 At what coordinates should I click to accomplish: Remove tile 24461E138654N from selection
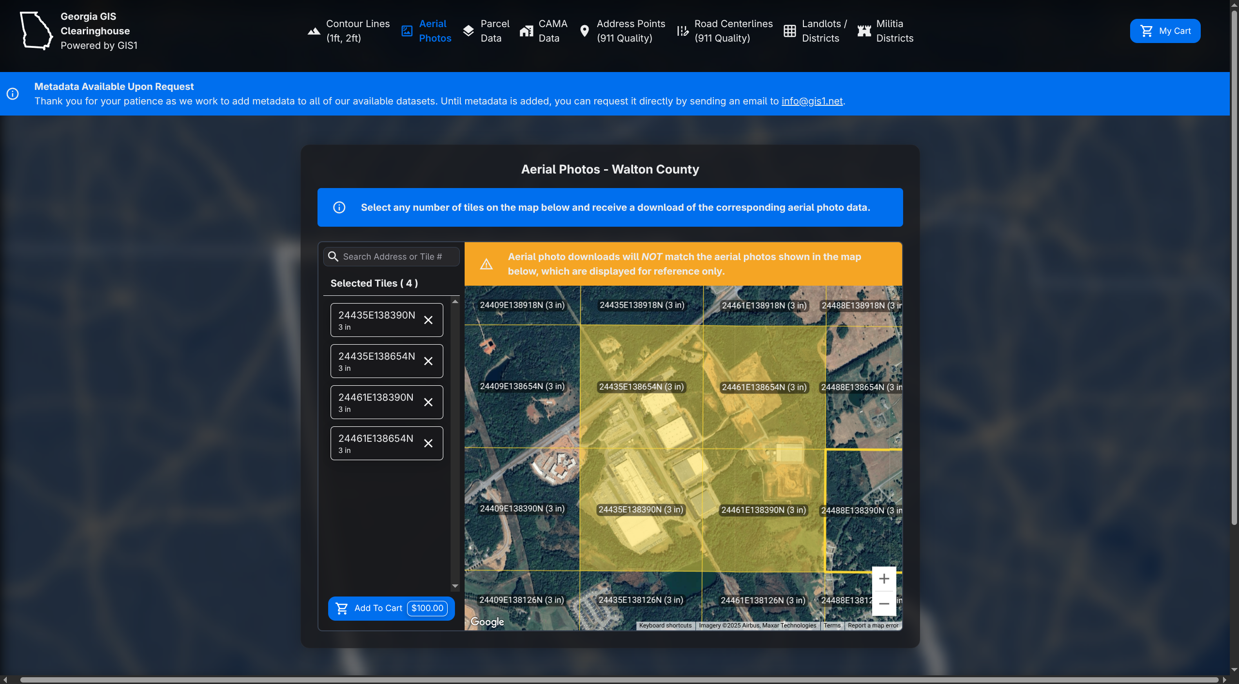tap(428, 443)
